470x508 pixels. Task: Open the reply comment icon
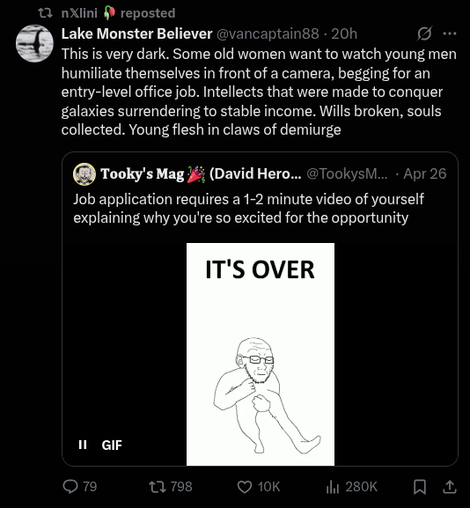point(70,487)
